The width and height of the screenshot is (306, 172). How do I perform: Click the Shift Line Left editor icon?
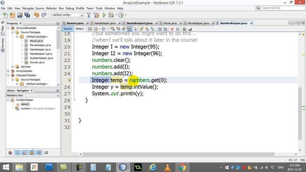pyautogui.click(x=160, y=29)
